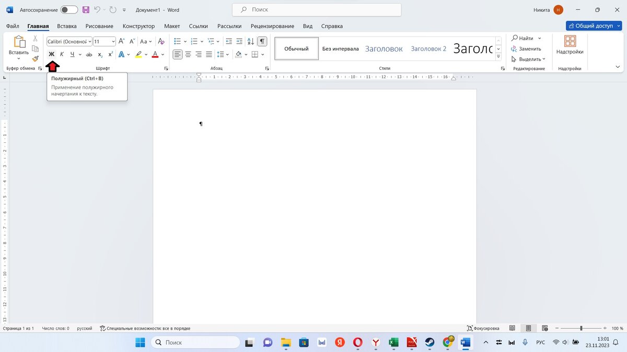Switch to the Макет tab
627x352 pixels.
point(172,26)
